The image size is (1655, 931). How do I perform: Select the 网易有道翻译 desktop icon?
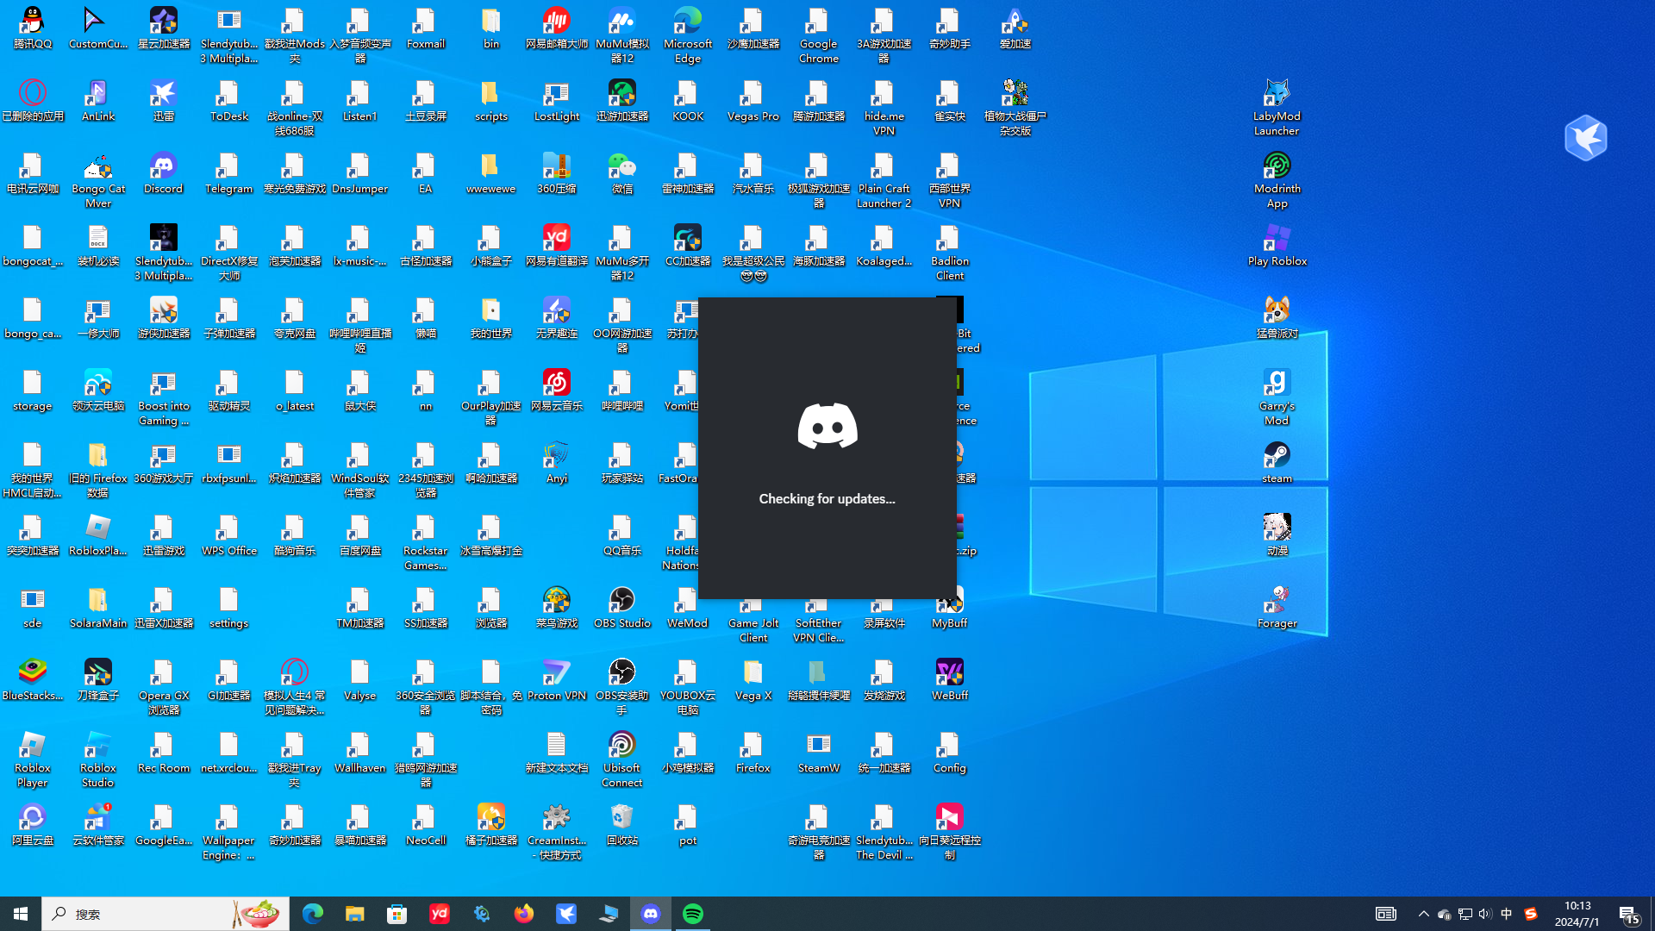(557, 245)
